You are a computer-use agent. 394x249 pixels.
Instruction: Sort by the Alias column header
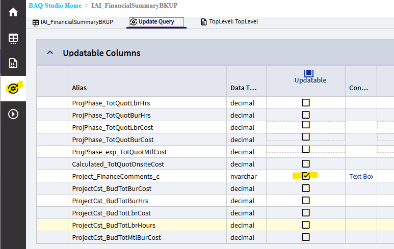tap(80, 88)
